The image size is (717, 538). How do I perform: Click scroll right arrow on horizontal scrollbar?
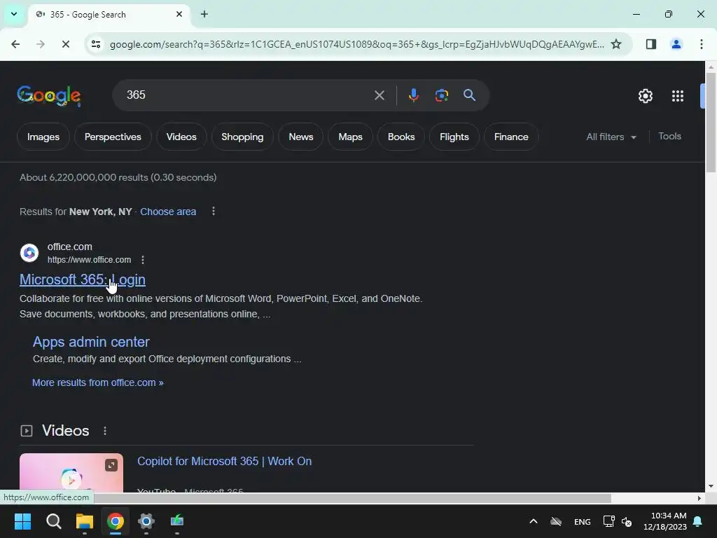[699, 498]
